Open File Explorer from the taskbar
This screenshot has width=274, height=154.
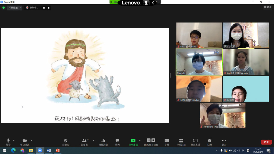(x=31, y=150)
